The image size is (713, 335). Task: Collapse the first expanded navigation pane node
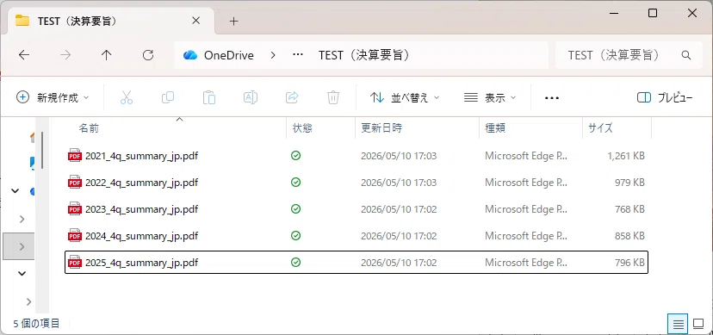pos(15,191)
